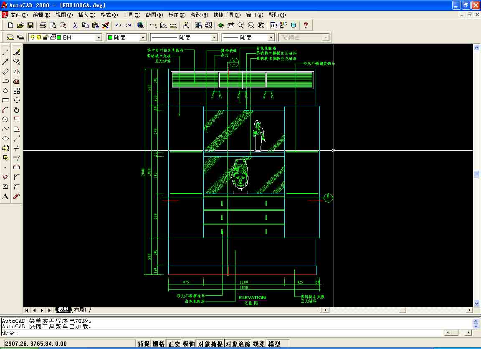Select the Ellipse draw tool
This screenshot has width=481, height=349.
(5, 139)
